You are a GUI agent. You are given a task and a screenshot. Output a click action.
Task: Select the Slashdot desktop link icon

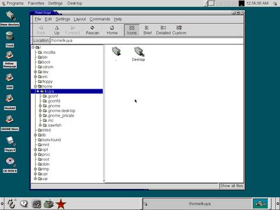coord(10,102)
